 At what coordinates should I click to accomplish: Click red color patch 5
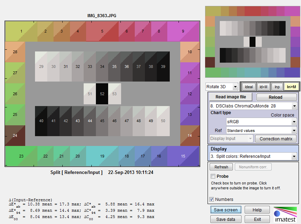coord(102,31)
